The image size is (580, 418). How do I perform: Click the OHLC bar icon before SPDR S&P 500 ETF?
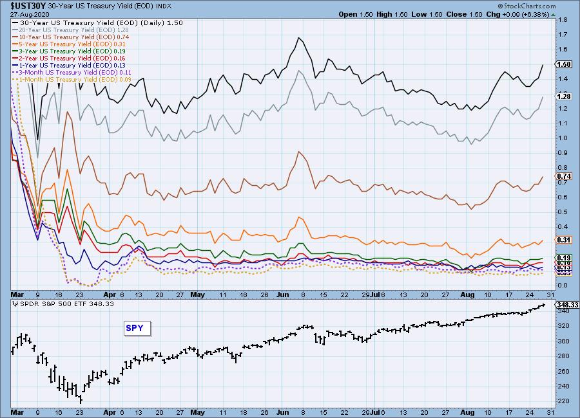pos(15,304)
